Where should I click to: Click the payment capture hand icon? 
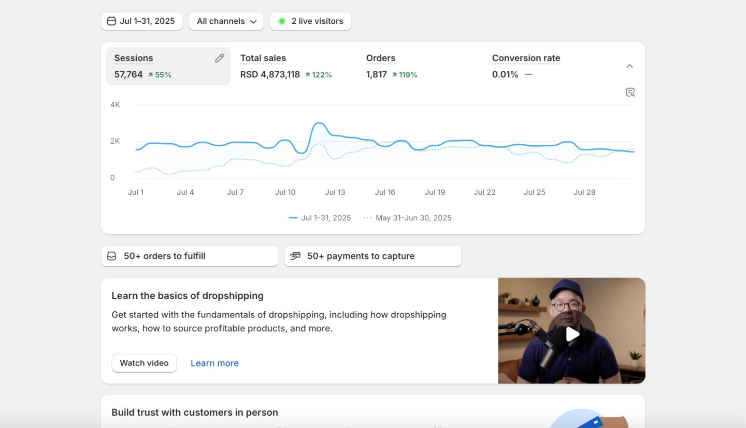[295, 256]
